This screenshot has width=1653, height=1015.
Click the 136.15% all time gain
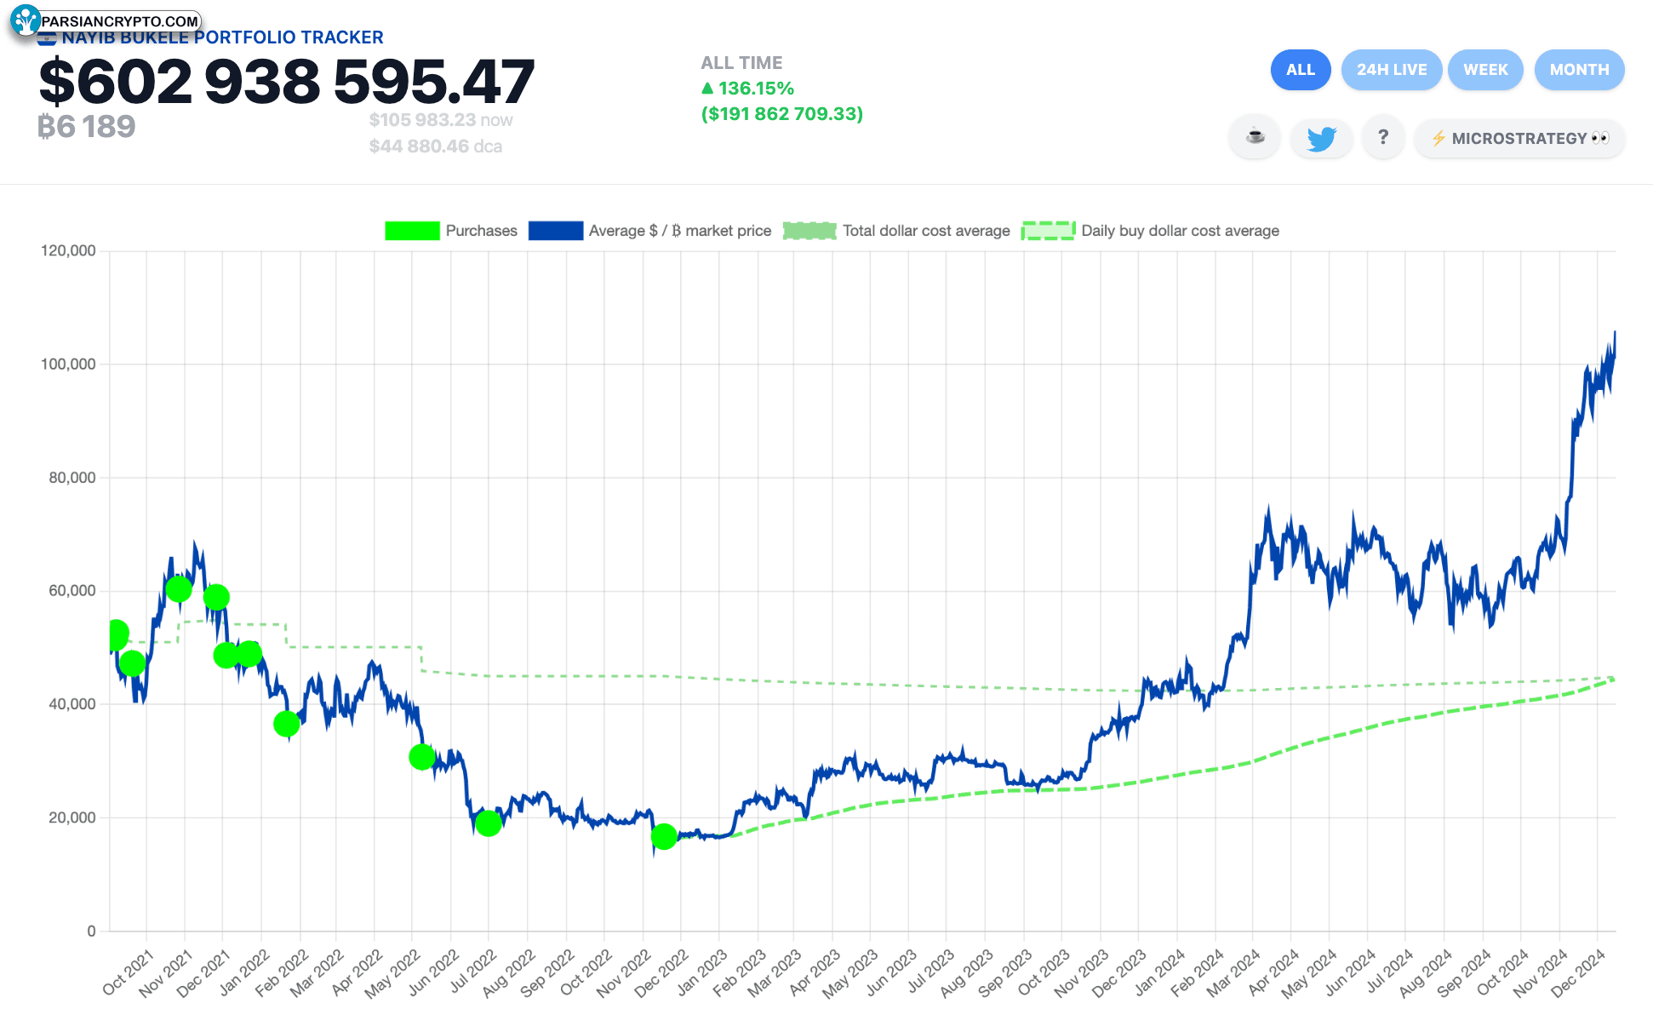pos(747,89)
